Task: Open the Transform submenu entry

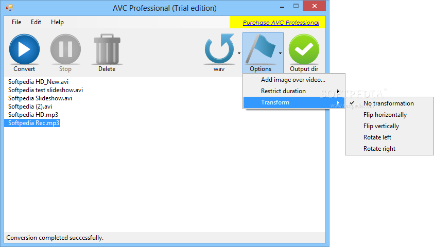Action: [294, 102]
